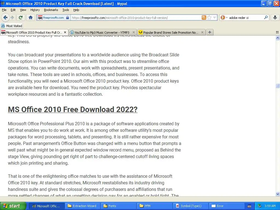Bookmark this page with the star
This screenshot has width=280, height=210.
click(x=209, y=17)
